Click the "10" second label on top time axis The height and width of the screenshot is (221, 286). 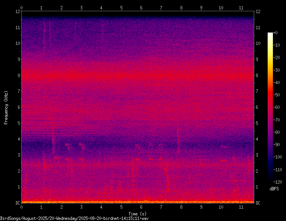(x=221, y=7)
